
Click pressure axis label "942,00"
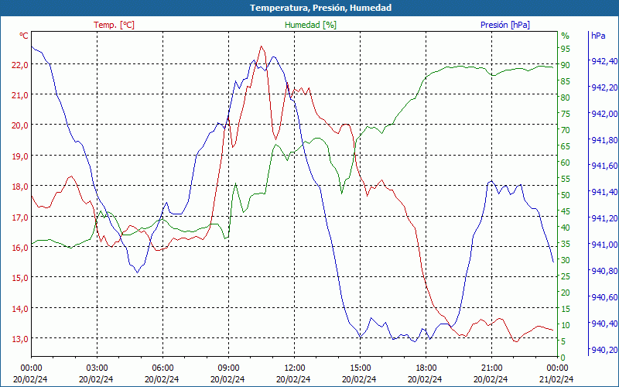pyautogui.click(x=604, y=114)
